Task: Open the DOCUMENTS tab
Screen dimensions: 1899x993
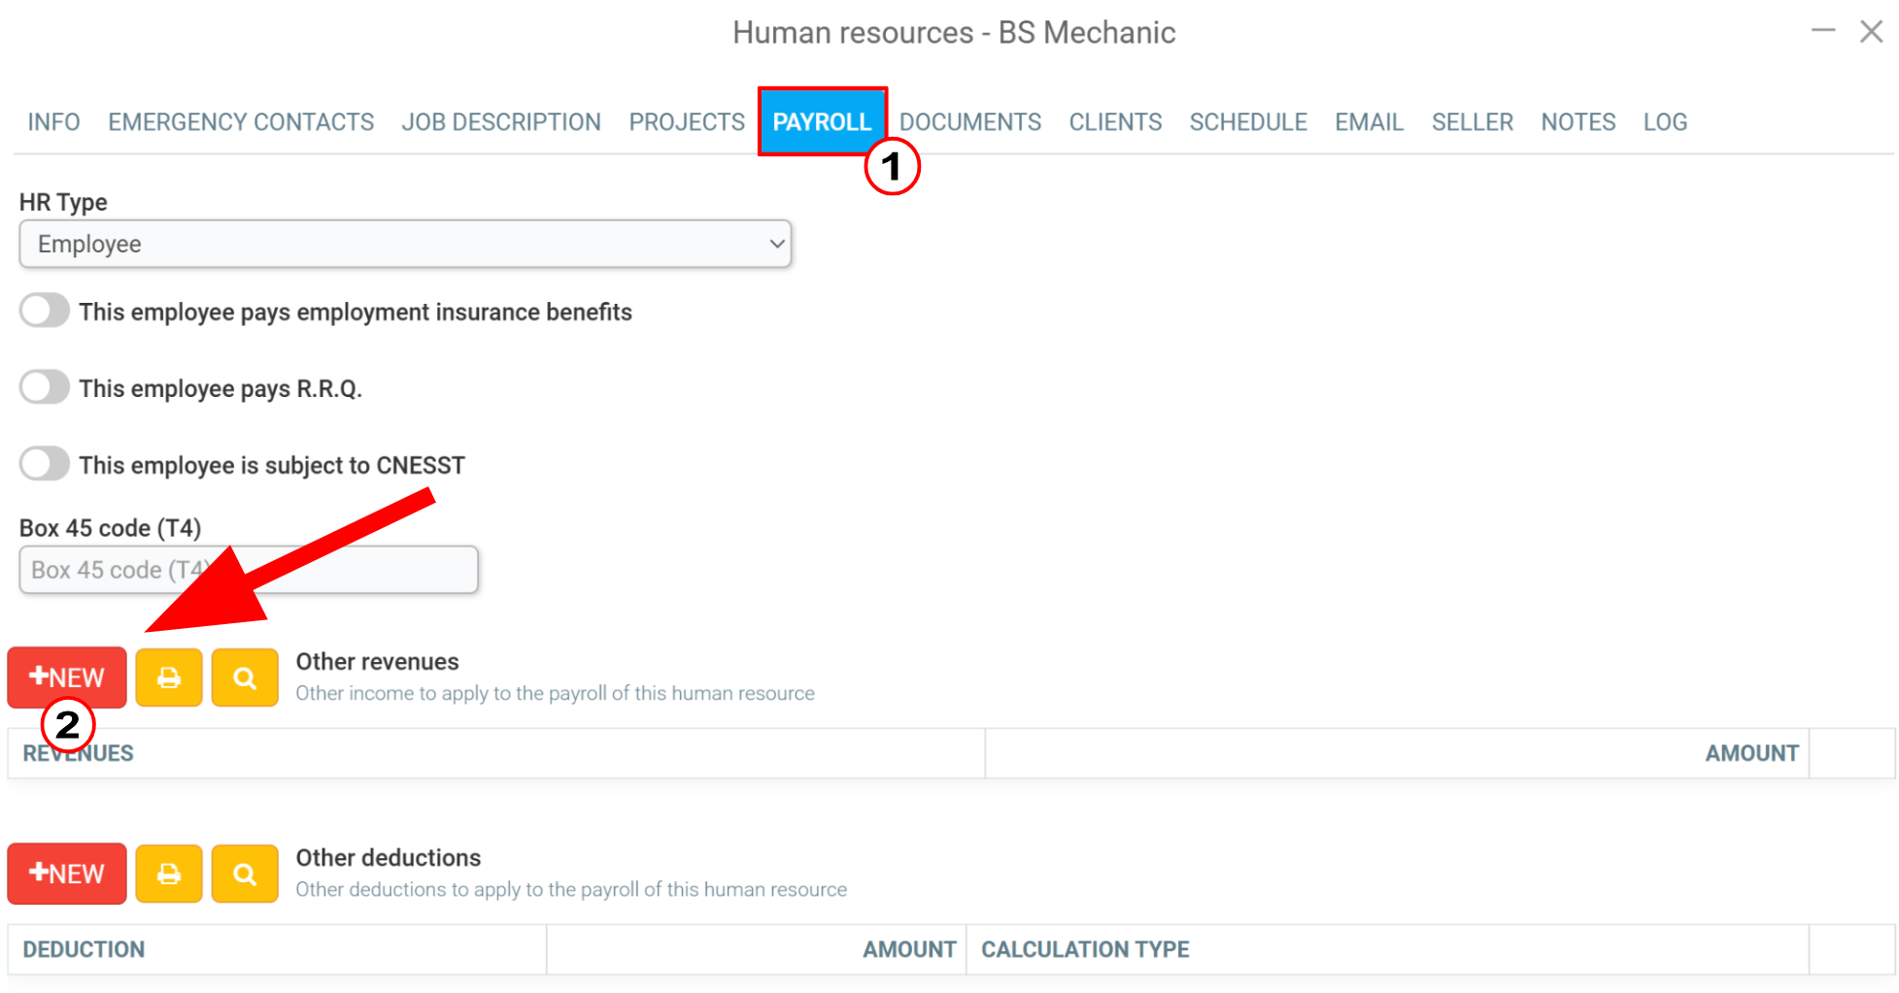Action: [x=969, y=122]
